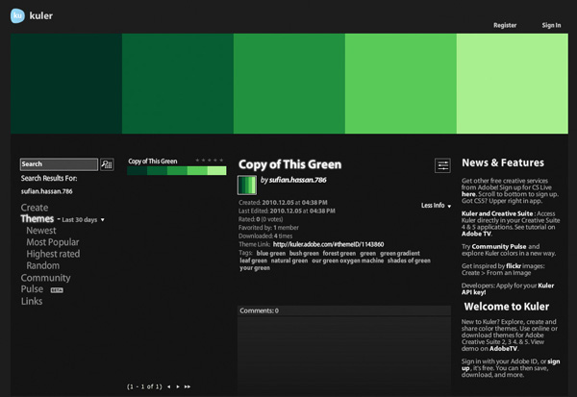
Task: Open the color sliders edit icon
Action: click(x=442, y=165)
